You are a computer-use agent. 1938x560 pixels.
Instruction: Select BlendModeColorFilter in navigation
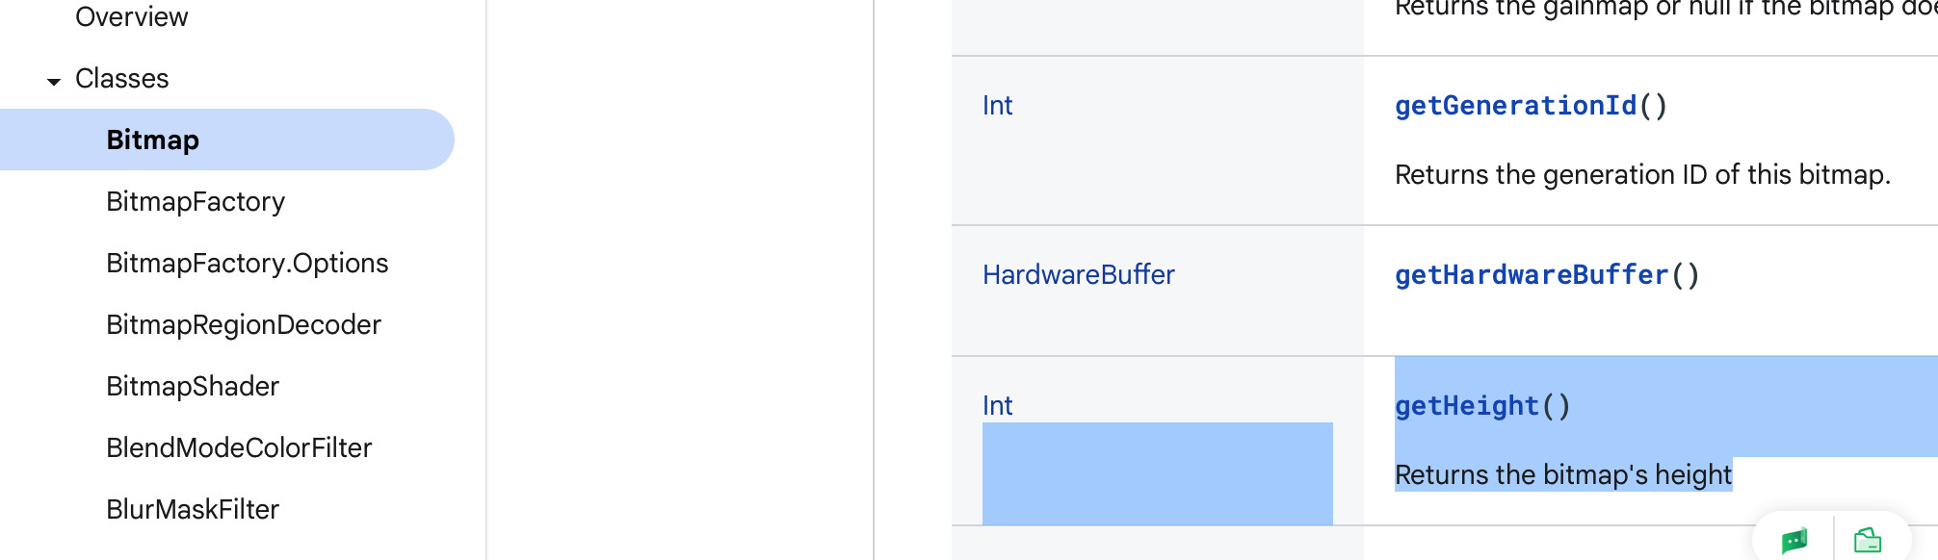tap(239, 448)
